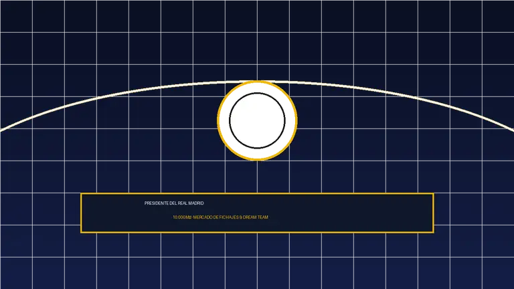
Task: Click the word MERCADO in the subtitle
Action: [x=203, y=217]
